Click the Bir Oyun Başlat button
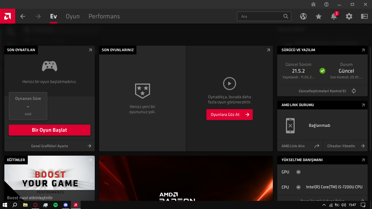 (50, 130)
